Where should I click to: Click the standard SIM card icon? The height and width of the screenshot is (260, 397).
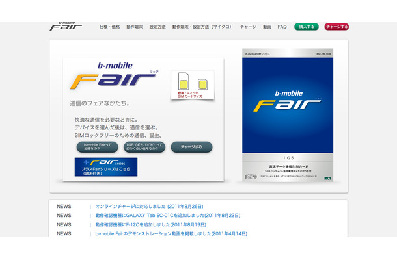click(x=184, y=81)
